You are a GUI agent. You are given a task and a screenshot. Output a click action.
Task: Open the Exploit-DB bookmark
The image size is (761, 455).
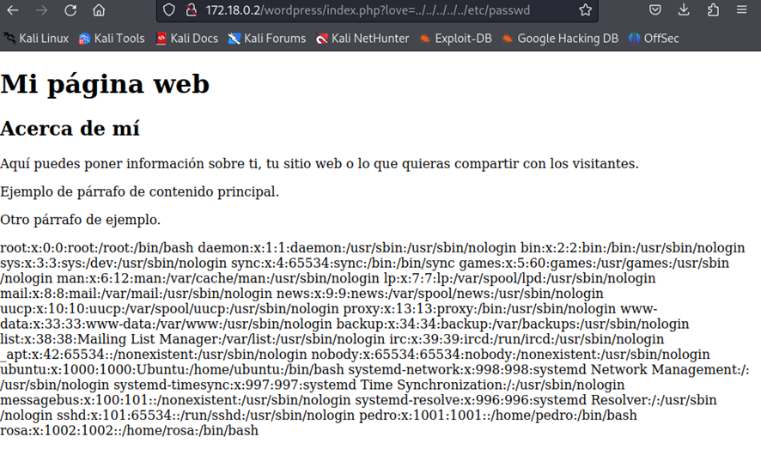(x=456, y=39)
